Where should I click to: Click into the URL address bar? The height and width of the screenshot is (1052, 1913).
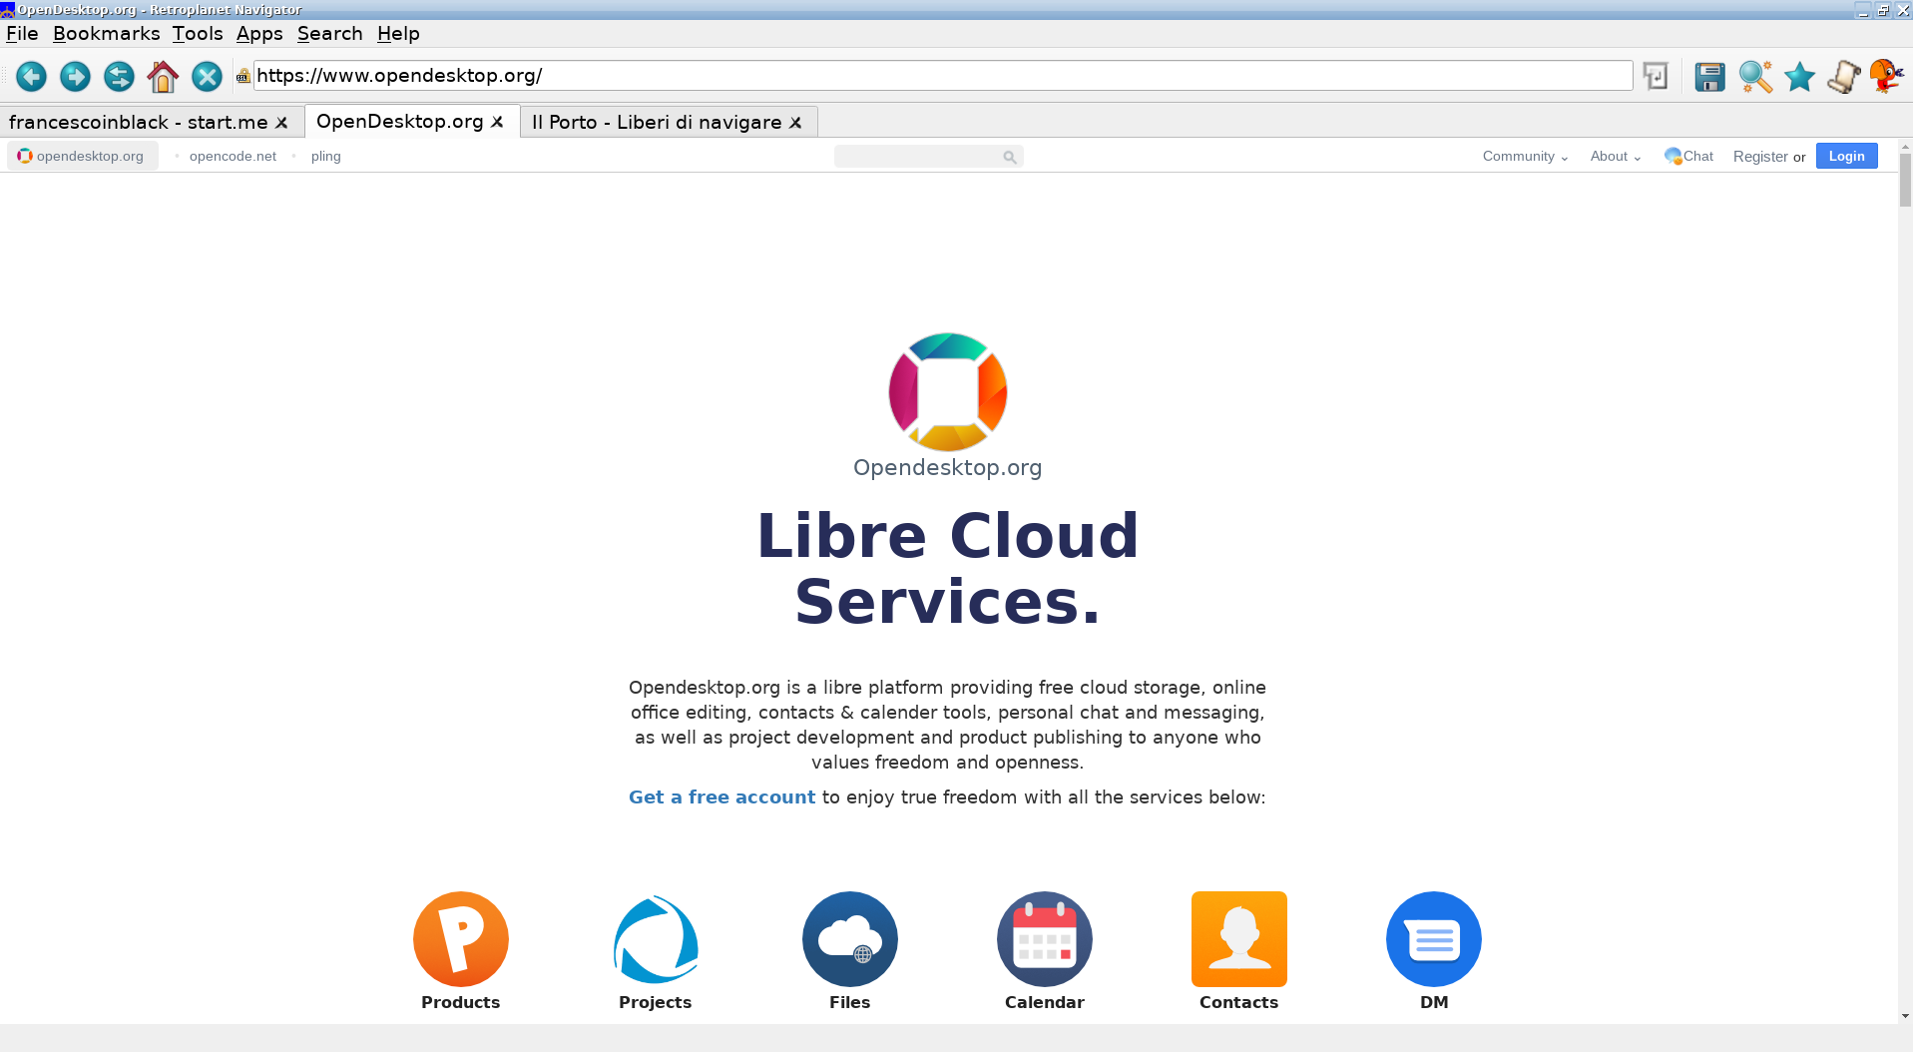tap(943, 76)
